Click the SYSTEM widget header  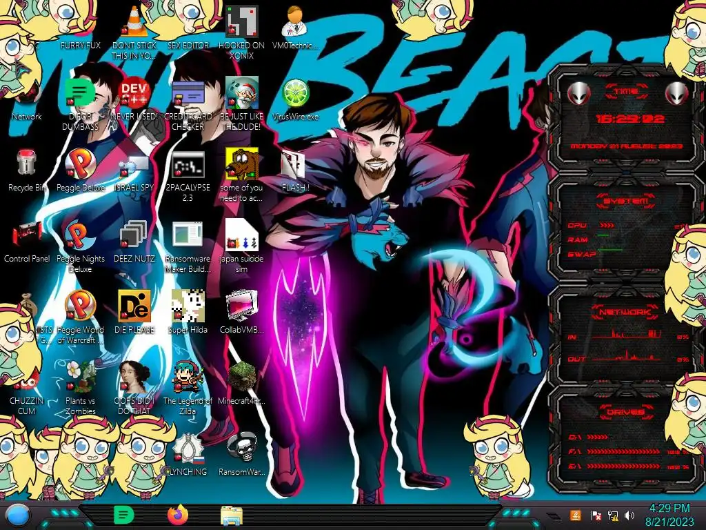(x=626, y=201)
